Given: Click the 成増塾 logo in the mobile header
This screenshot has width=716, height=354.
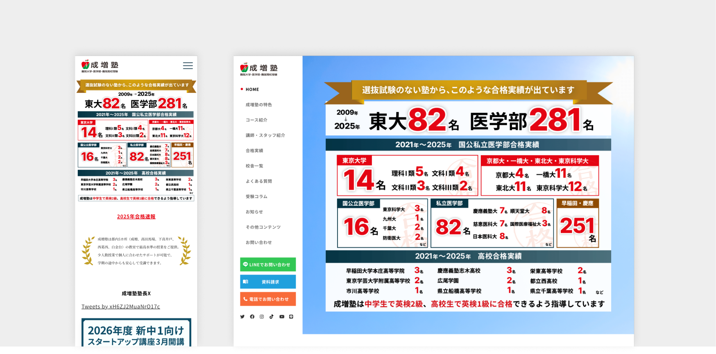Looking at the screenshot, I should pyautogui.click(x=100, y=66).
